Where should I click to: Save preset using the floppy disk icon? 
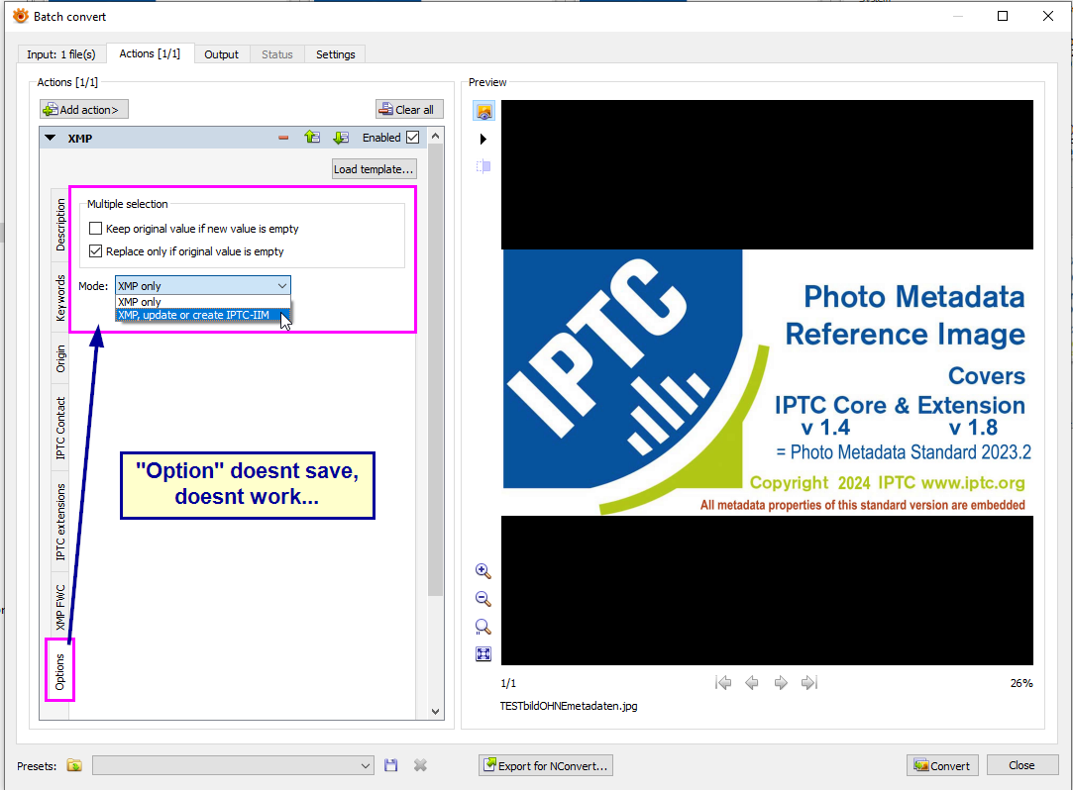click(390, 765)
